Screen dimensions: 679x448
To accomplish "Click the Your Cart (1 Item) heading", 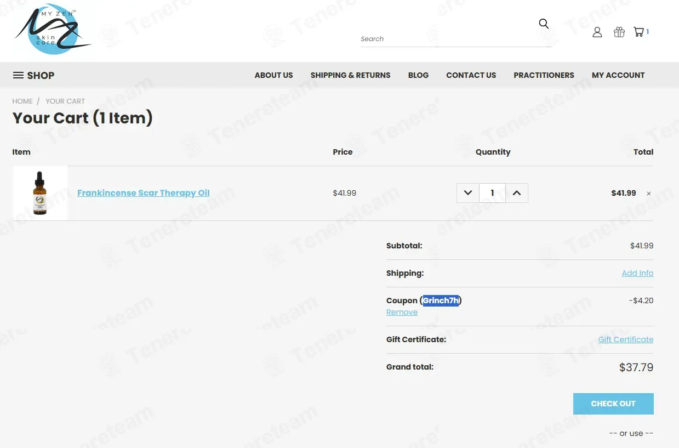I will tap(83, 118).
